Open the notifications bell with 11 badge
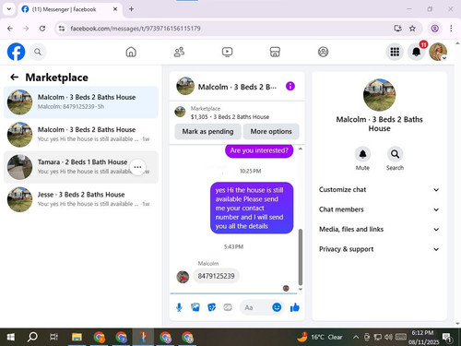The image size is (461, 346). [417, 52]
